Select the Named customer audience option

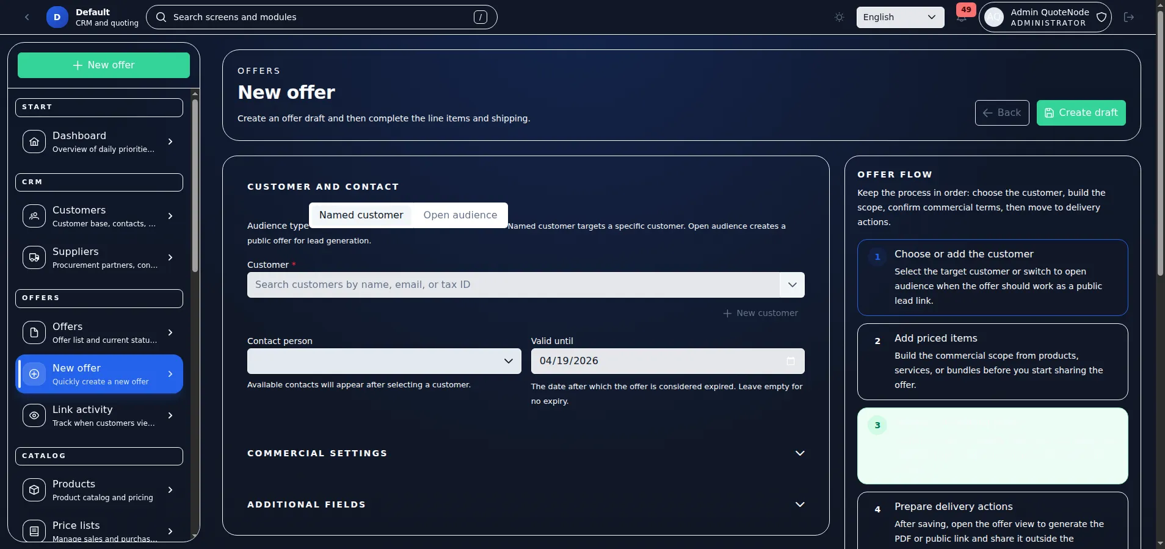pyautogui.click(x=361, y=215)
